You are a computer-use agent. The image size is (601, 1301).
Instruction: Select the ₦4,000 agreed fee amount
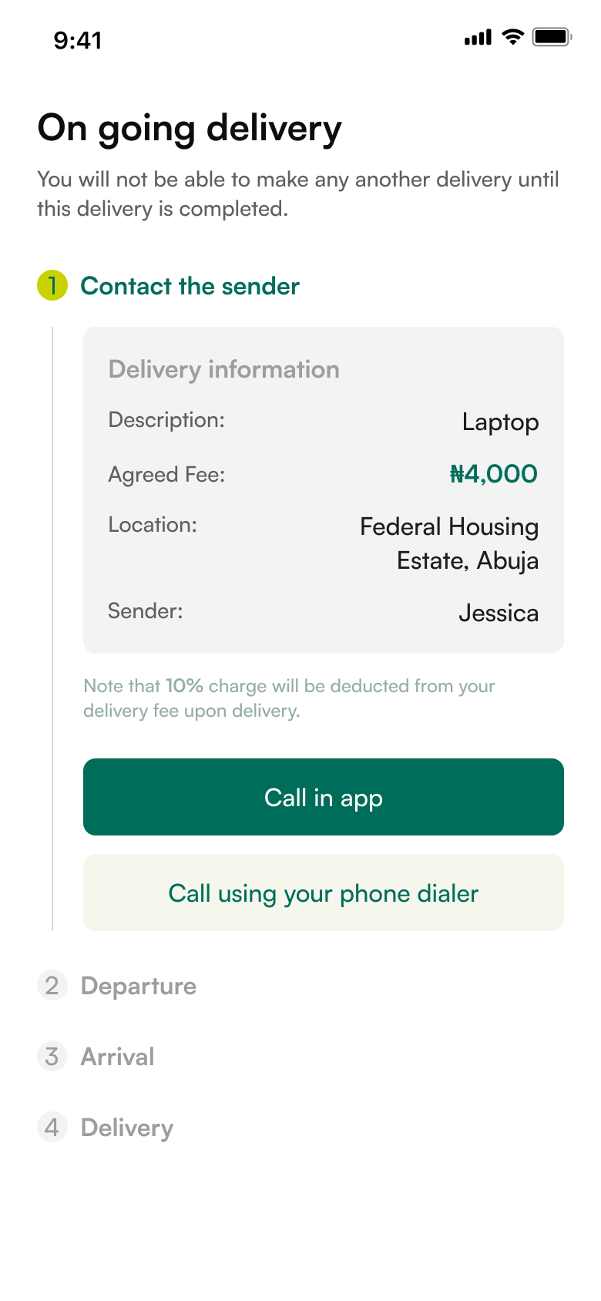tap(493, 474)
